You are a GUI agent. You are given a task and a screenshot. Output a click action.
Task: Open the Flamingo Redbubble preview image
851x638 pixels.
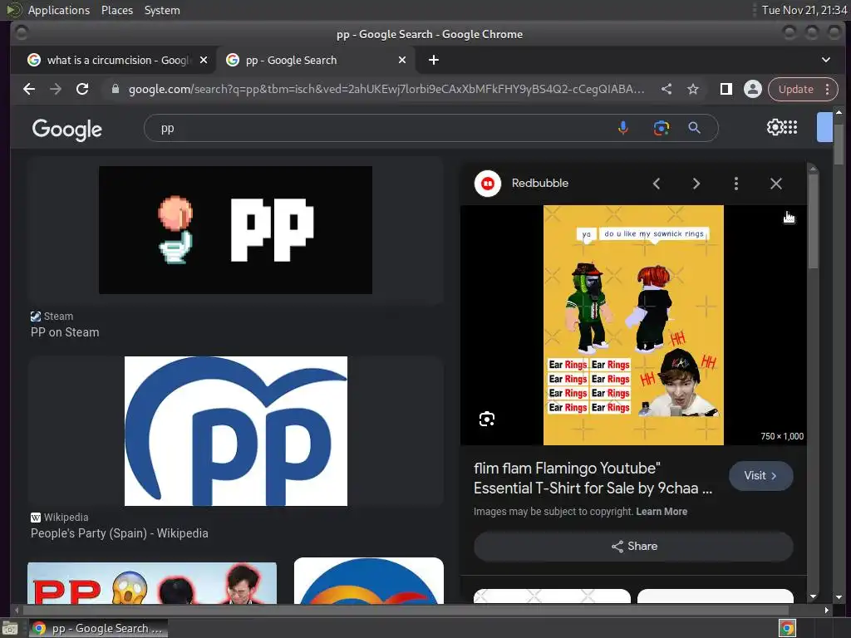[633, 325]
